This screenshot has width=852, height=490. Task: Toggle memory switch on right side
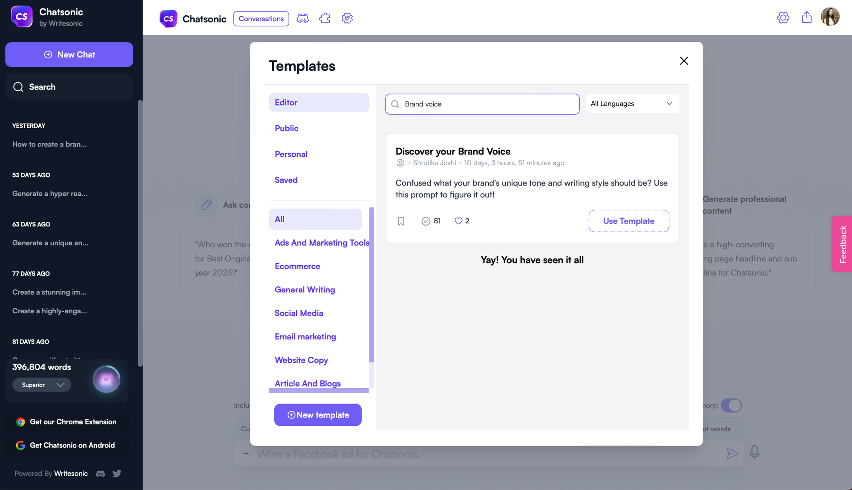(x=731, y=404)
